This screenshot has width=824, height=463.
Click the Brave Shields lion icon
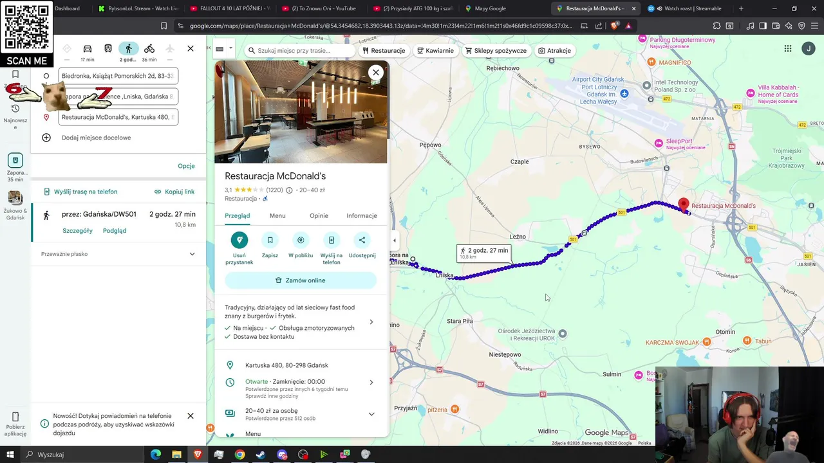pyautogui.click(x=614, y=26)
